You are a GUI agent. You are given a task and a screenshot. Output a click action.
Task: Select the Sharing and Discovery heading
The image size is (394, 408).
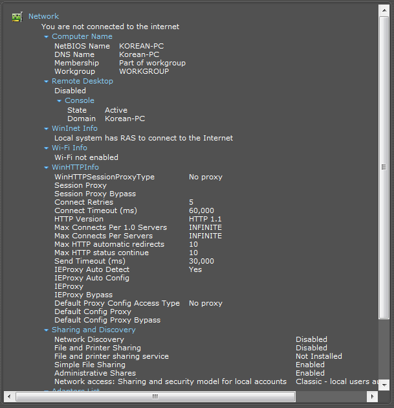94,330
